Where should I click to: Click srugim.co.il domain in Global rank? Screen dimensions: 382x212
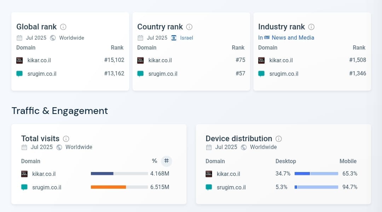(42, 74)
